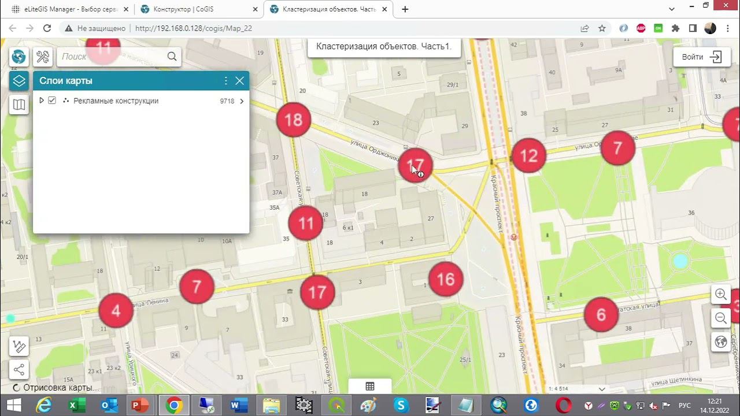Go back in browser history
Screen dimensions: 740x416
13,28
